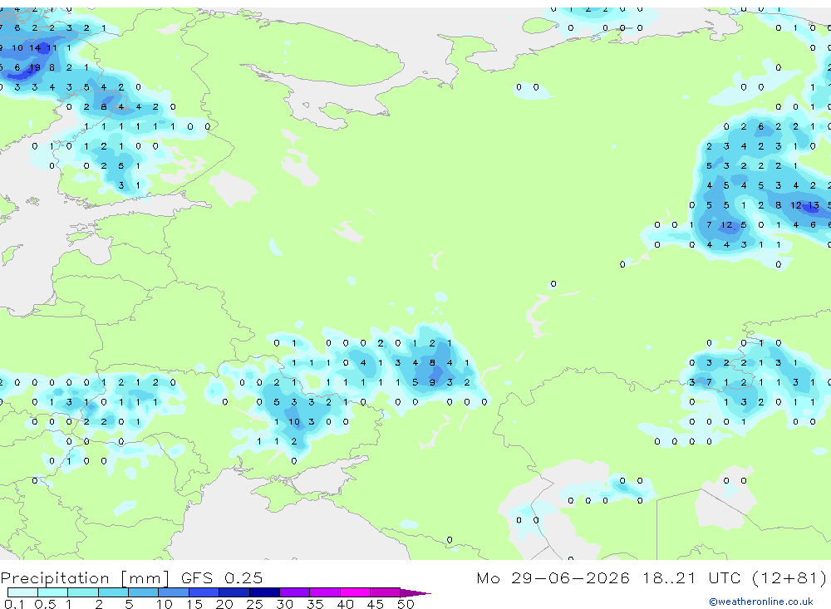Screen dimensions: 831x609
Task: Pick the 40–45 mm magenta legend swatch
Action: pyautogui.click(x=355, y=592)
